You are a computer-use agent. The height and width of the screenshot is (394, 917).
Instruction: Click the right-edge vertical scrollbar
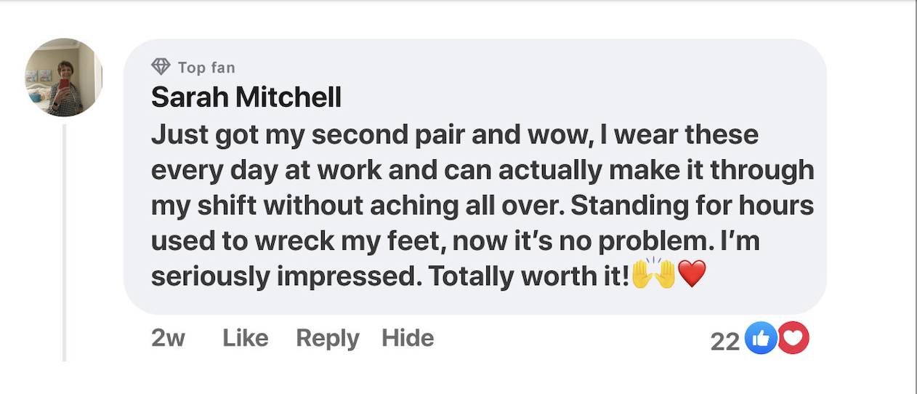(x=915, y=196)
